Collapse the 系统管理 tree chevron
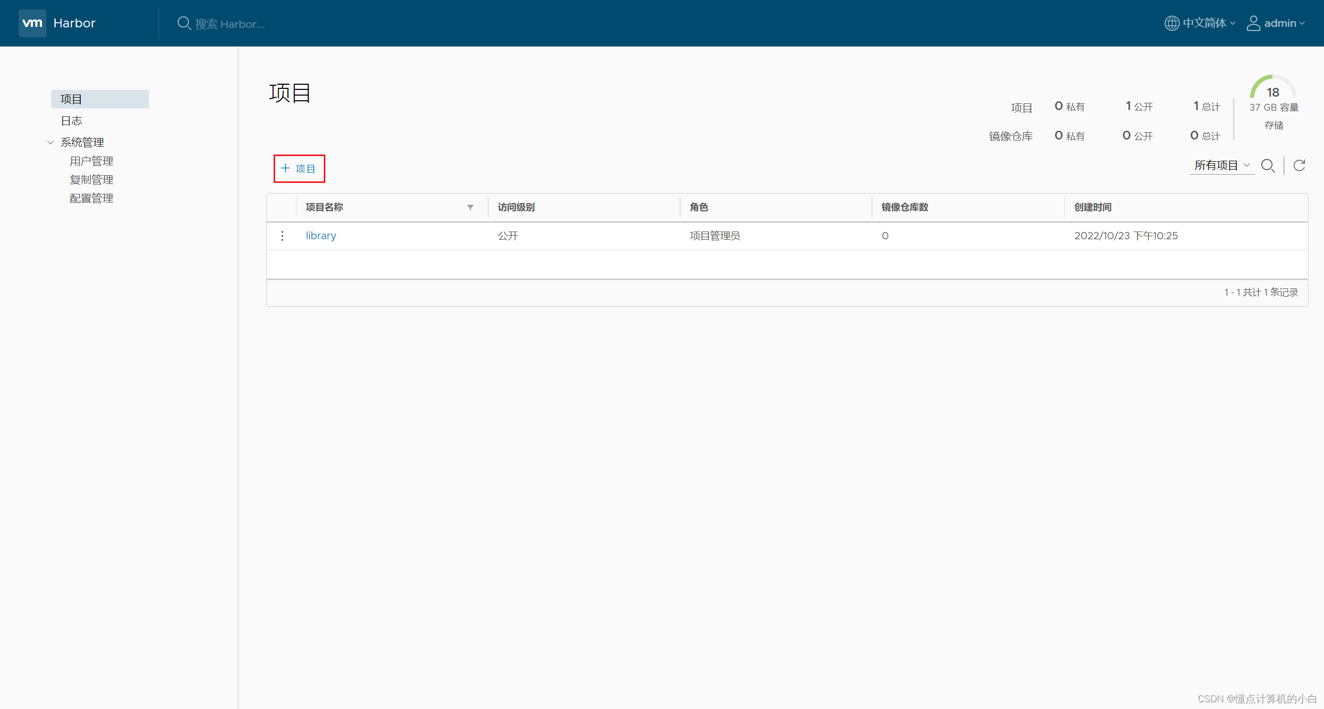The width and height of the screenshot is (1324, 709). pyautogui.click(x=50, y=143)
